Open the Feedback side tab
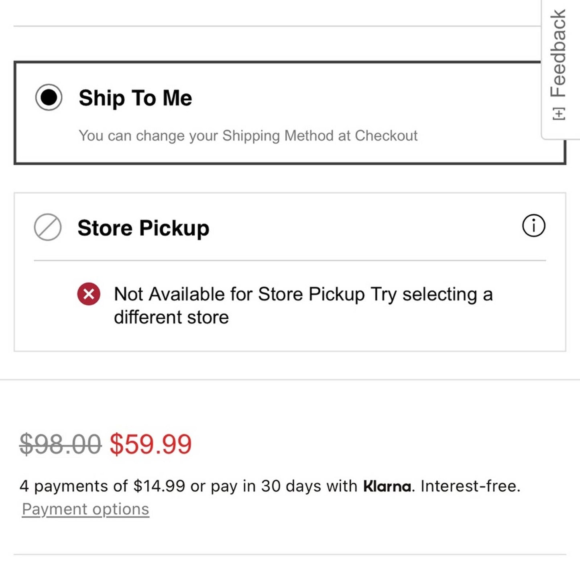 [559, 54]
